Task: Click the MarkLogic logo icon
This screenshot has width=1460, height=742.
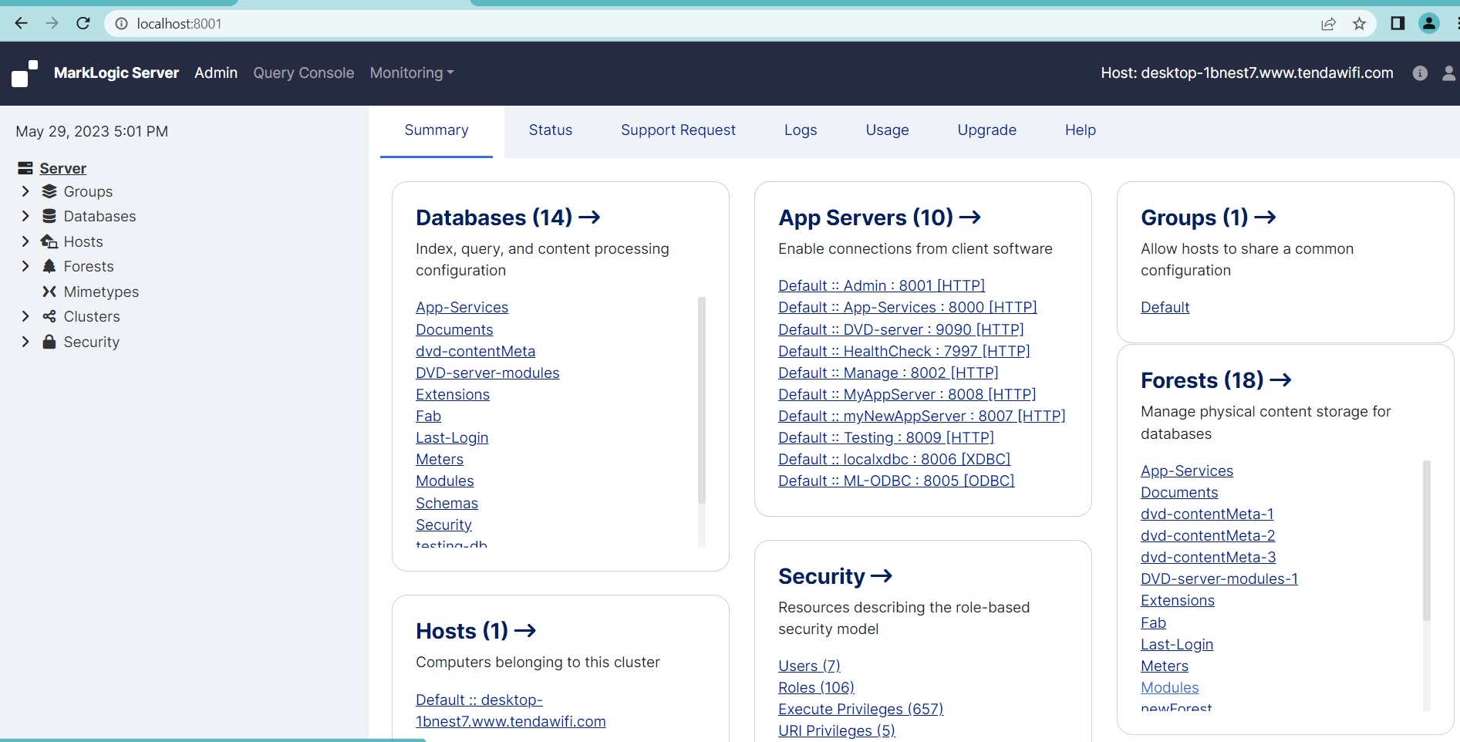Action: pyautogui.click(x=23, y=73)
